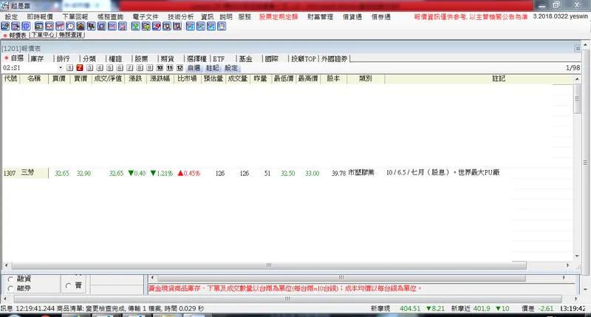The height and width of the screenshot is (317, 591).
Task: Click the people group icon in toolbar
Action: pyautogui.click(x=81, y=26)
